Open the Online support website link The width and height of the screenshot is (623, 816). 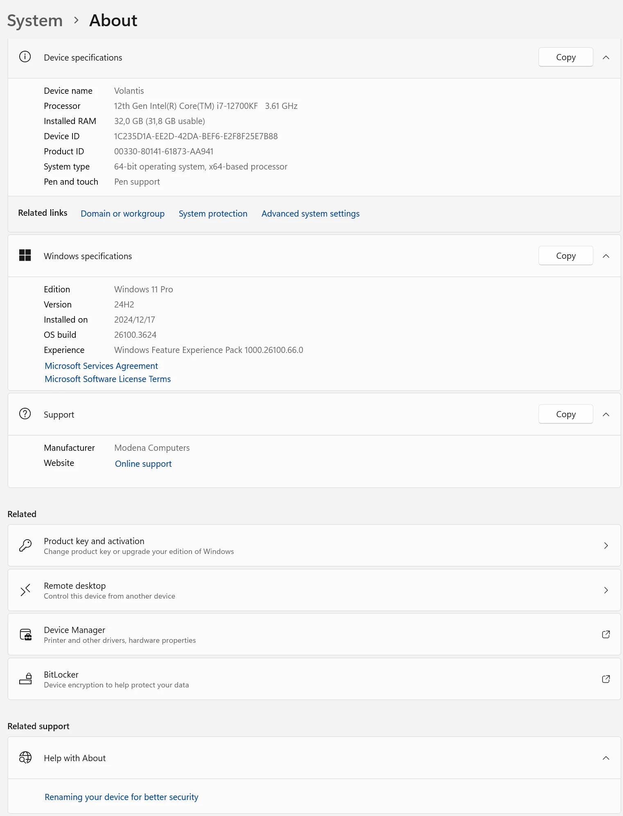(x=143, y=464)
